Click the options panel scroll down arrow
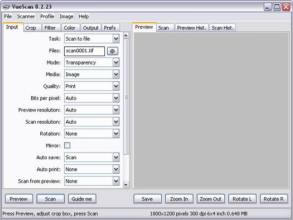This screenshot has height=220, width=293. click(x=126, y=184)
